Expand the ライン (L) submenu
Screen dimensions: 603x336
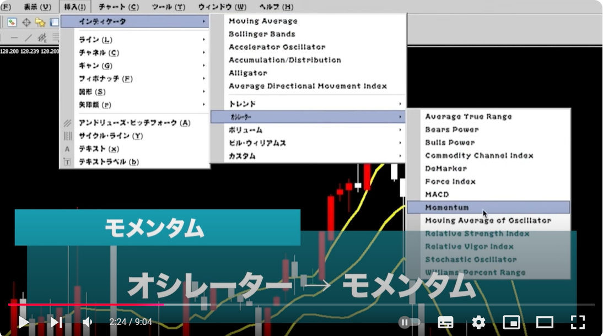pos(135,40)
